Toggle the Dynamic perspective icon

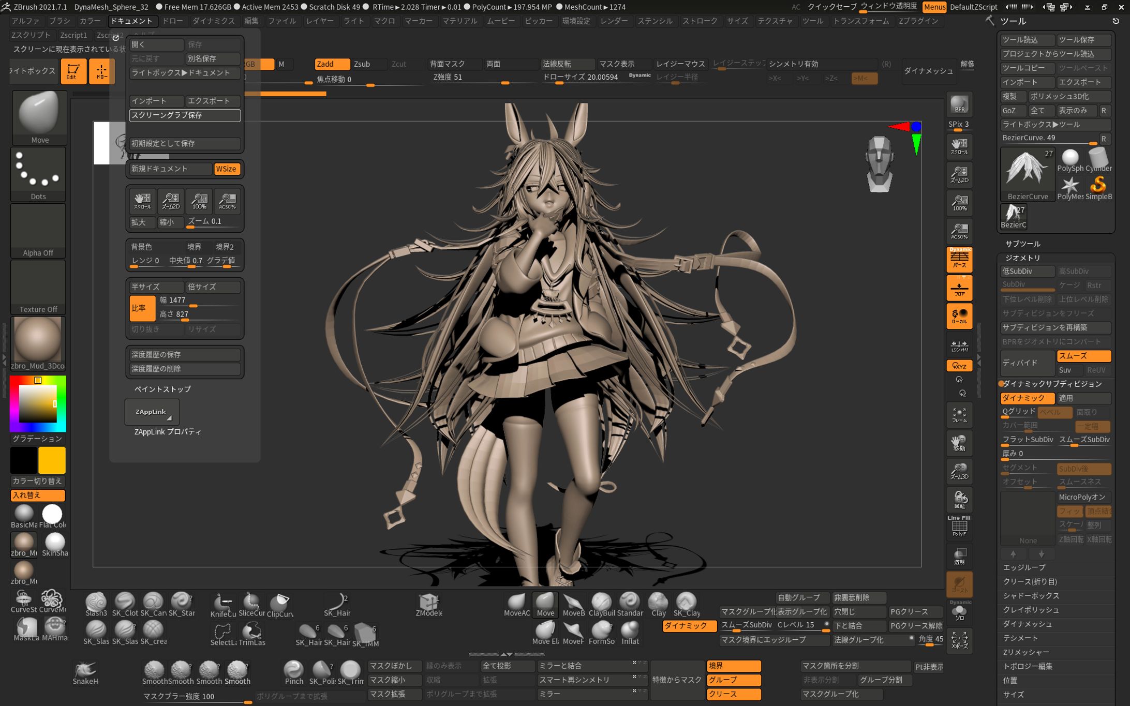click(x=959, y=259)
